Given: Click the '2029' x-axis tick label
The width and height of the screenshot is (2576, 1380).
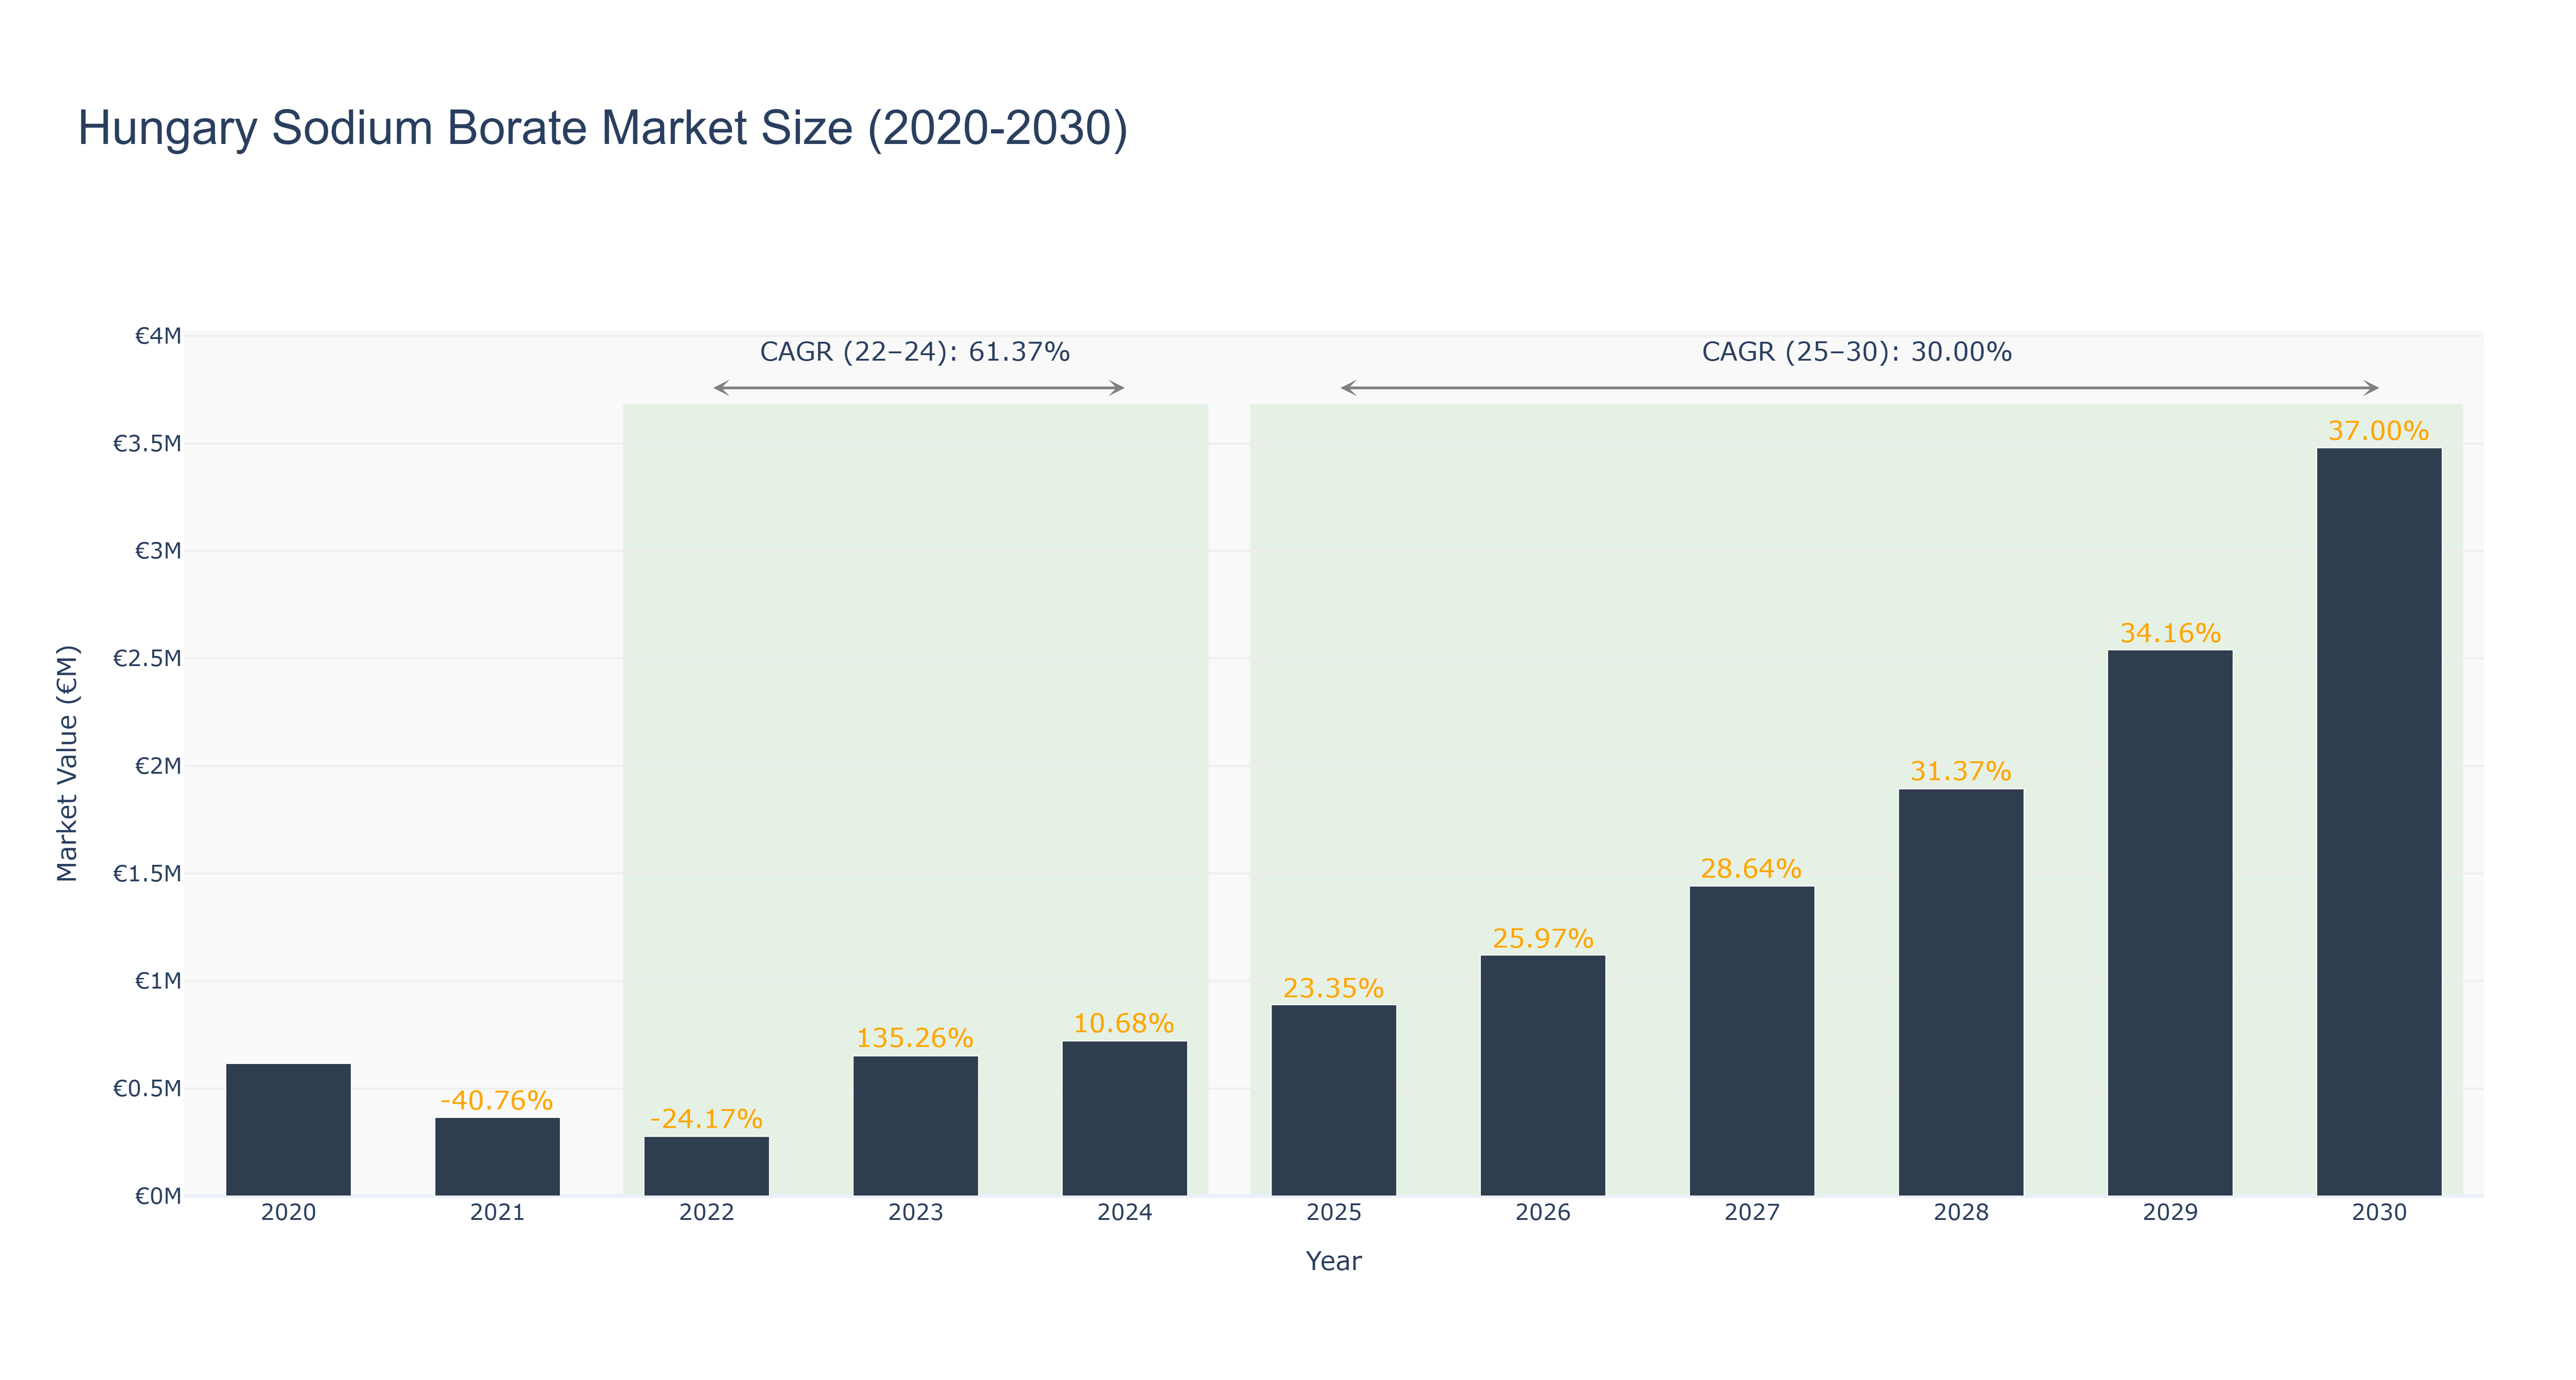Looking at the screenshot, I should [2169, 1213].
